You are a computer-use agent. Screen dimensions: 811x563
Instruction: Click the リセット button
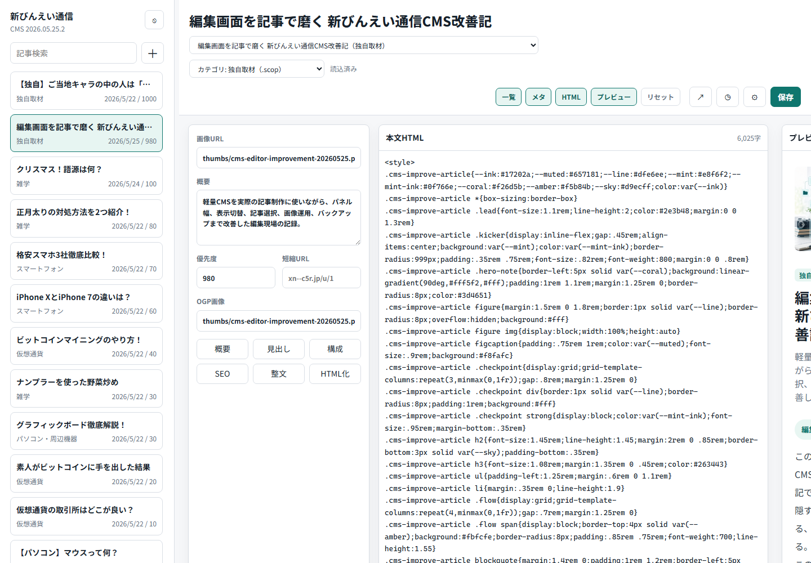pos(661,97)
